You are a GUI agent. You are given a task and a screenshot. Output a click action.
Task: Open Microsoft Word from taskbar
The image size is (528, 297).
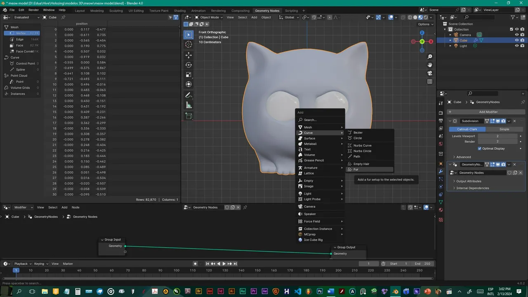pos(330,292)
